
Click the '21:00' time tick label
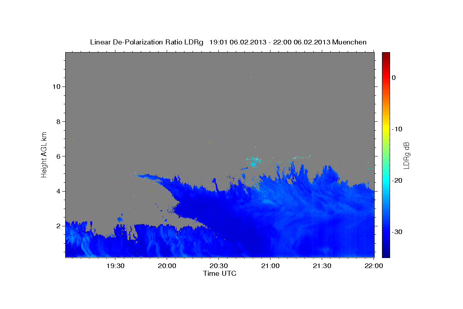pyautogui.click(x=270, y=266)
